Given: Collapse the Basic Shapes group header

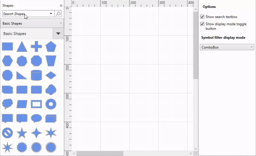Looking at the screenshot, I should pyautogui.click(x=58, y=33).
